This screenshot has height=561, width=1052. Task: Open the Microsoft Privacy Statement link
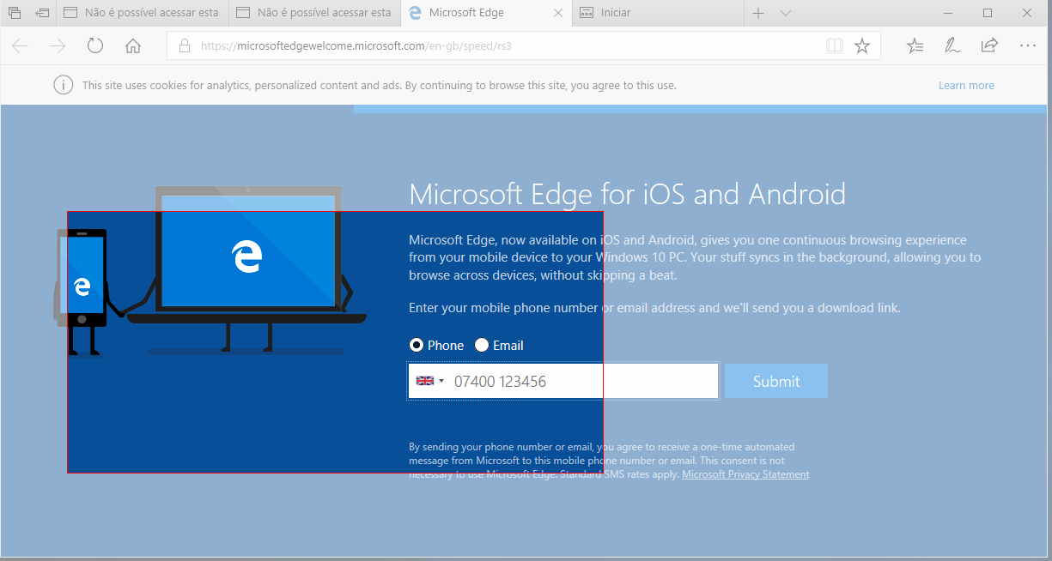745,474
